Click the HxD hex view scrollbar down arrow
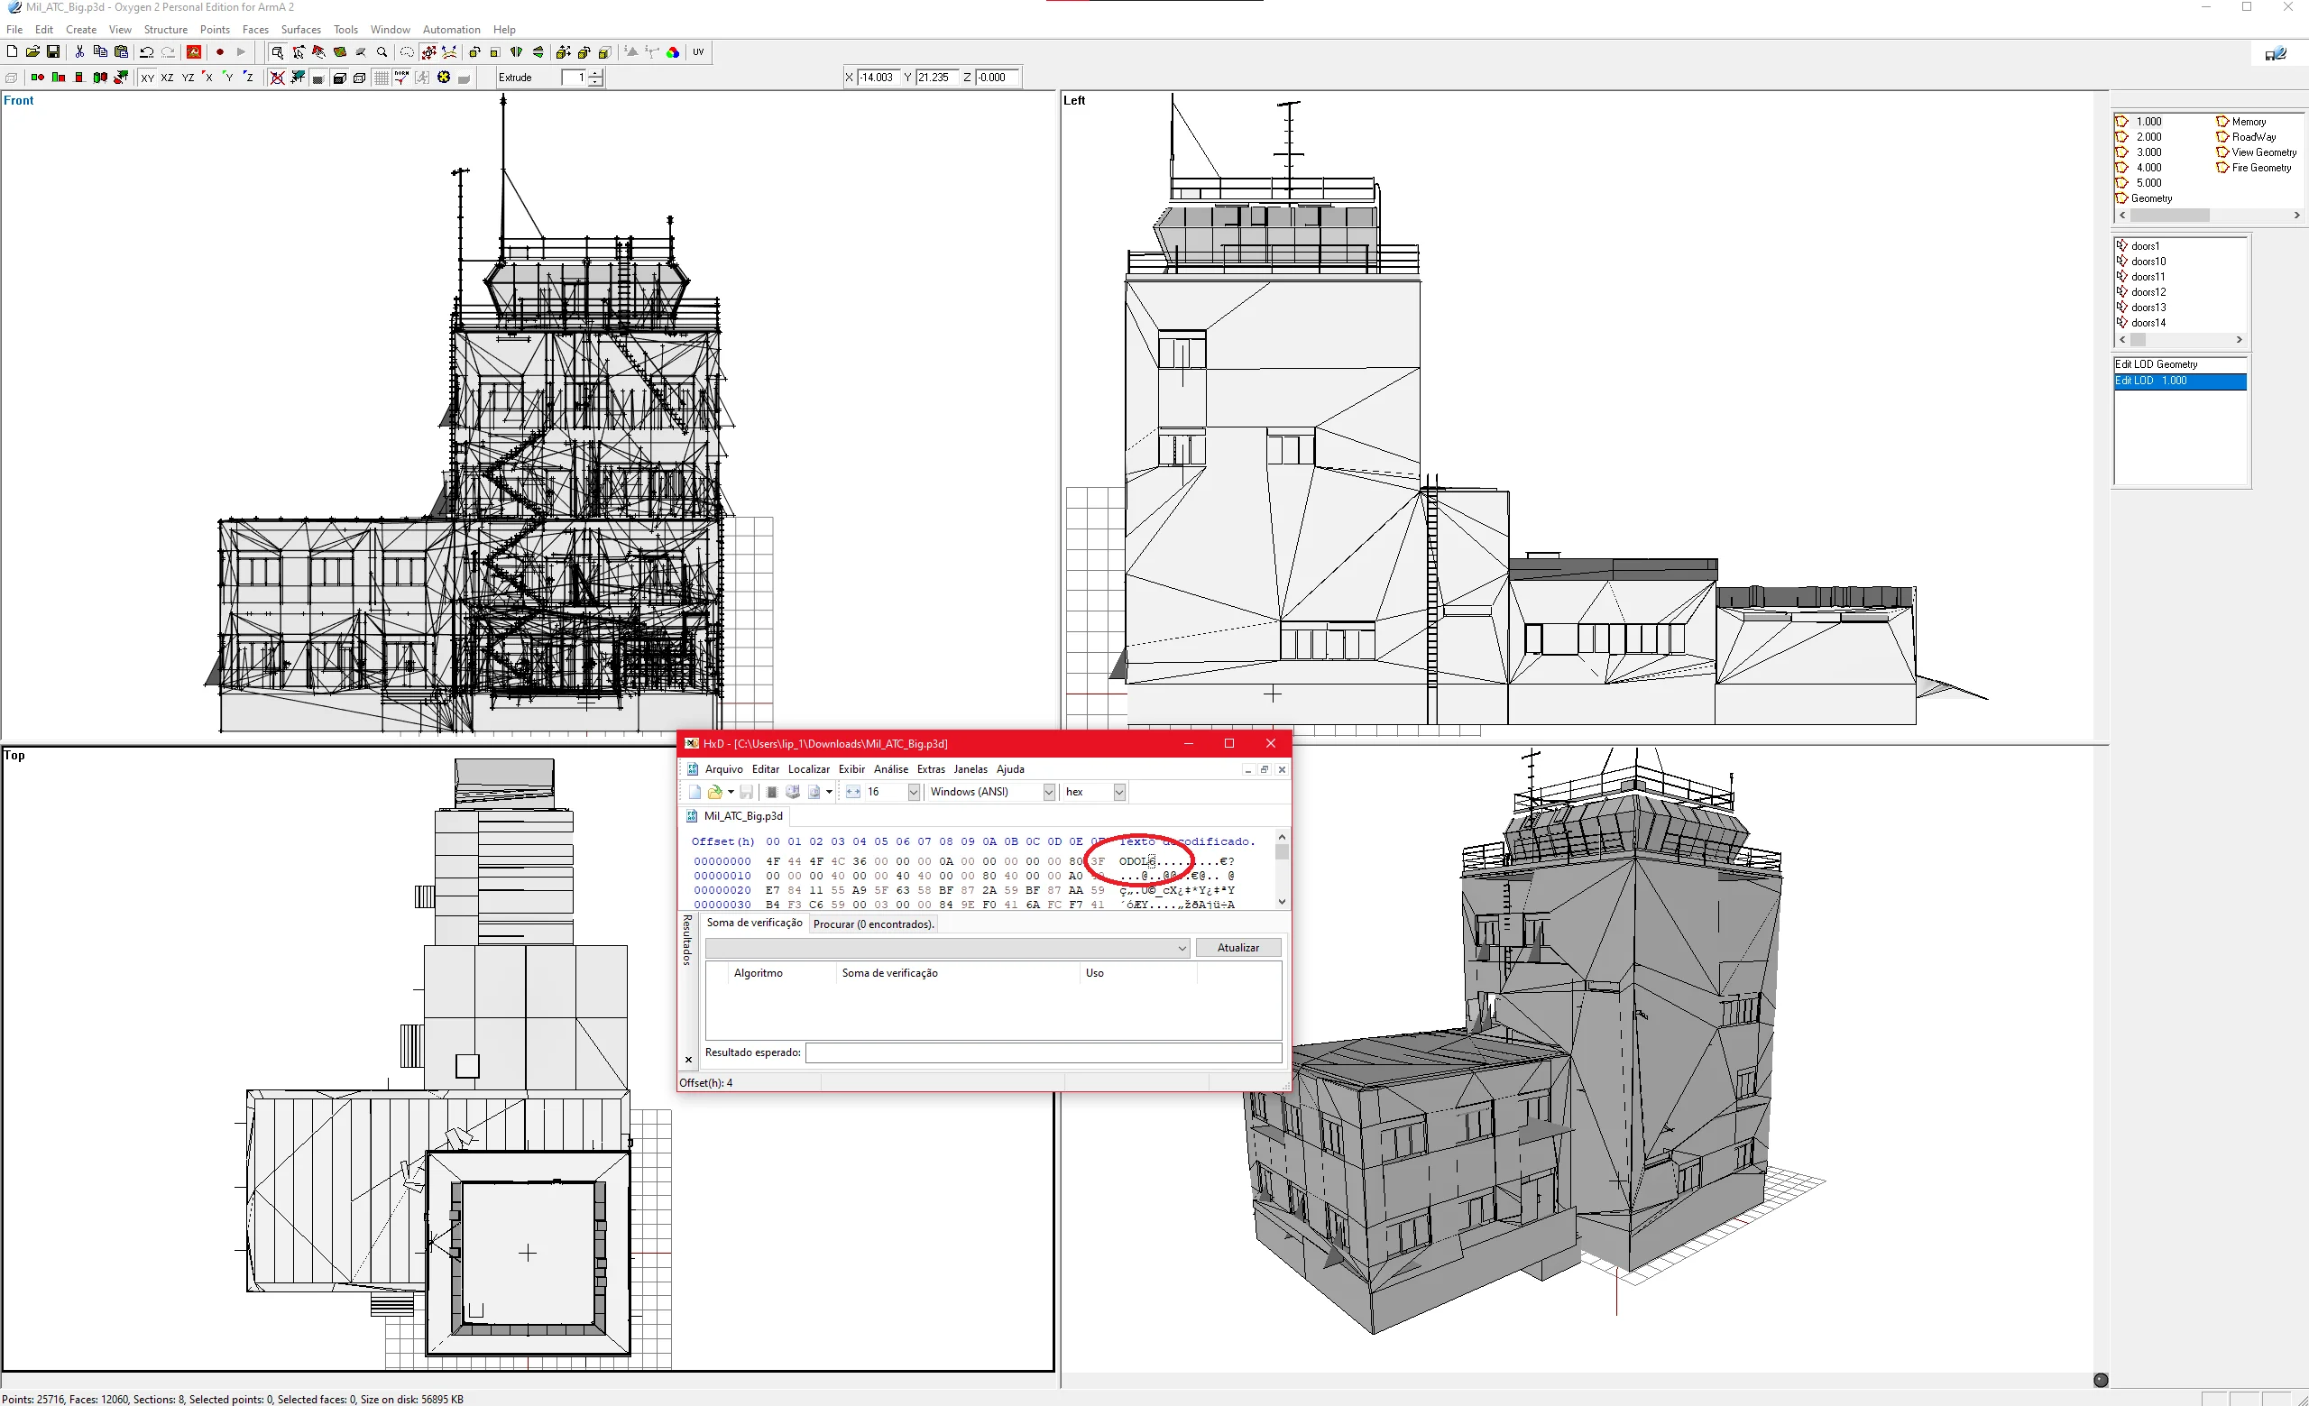The image size is (2309, 1406). 1282,901
